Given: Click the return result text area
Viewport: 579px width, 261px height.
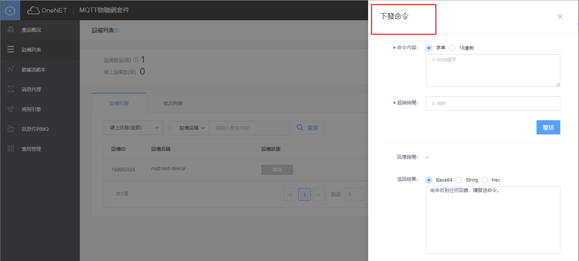Looking at the screenshot, I should pyautogui.click(x=493, y=220).
